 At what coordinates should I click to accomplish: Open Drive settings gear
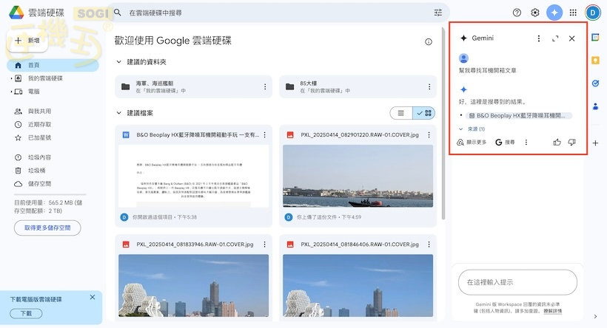pos(535,13)
